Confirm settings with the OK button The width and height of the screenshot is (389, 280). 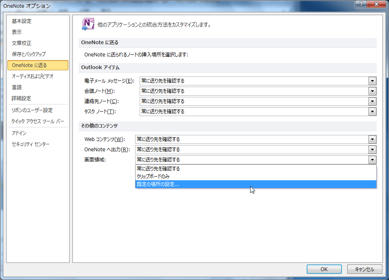[324, 269]
